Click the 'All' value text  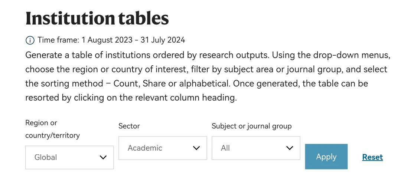[x=225, y=148]
